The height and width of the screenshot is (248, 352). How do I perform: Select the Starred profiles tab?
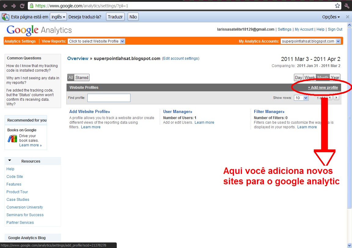(82, 78)
